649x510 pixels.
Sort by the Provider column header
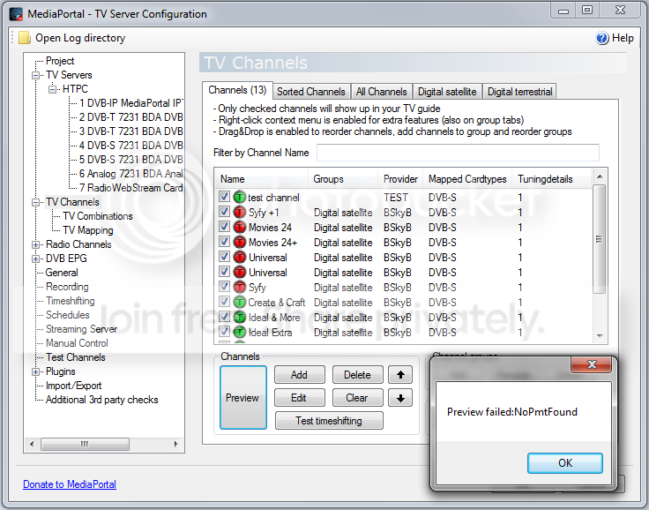(x=400, y=179)
